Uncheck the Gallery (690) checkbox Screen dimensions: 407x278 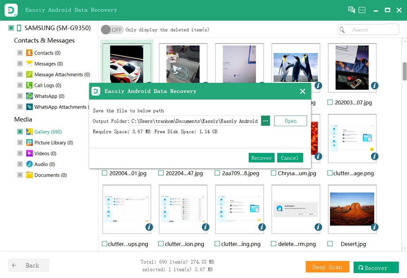tap(20, 131)
